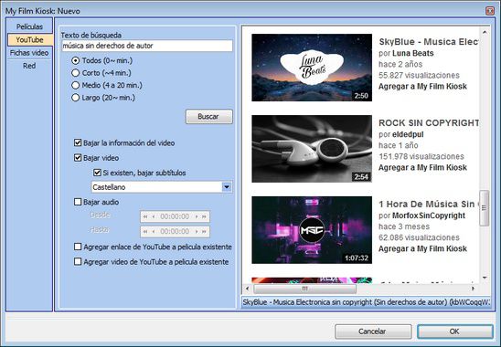Click the scroll-down arrow in results list

(x=485, y=278)
